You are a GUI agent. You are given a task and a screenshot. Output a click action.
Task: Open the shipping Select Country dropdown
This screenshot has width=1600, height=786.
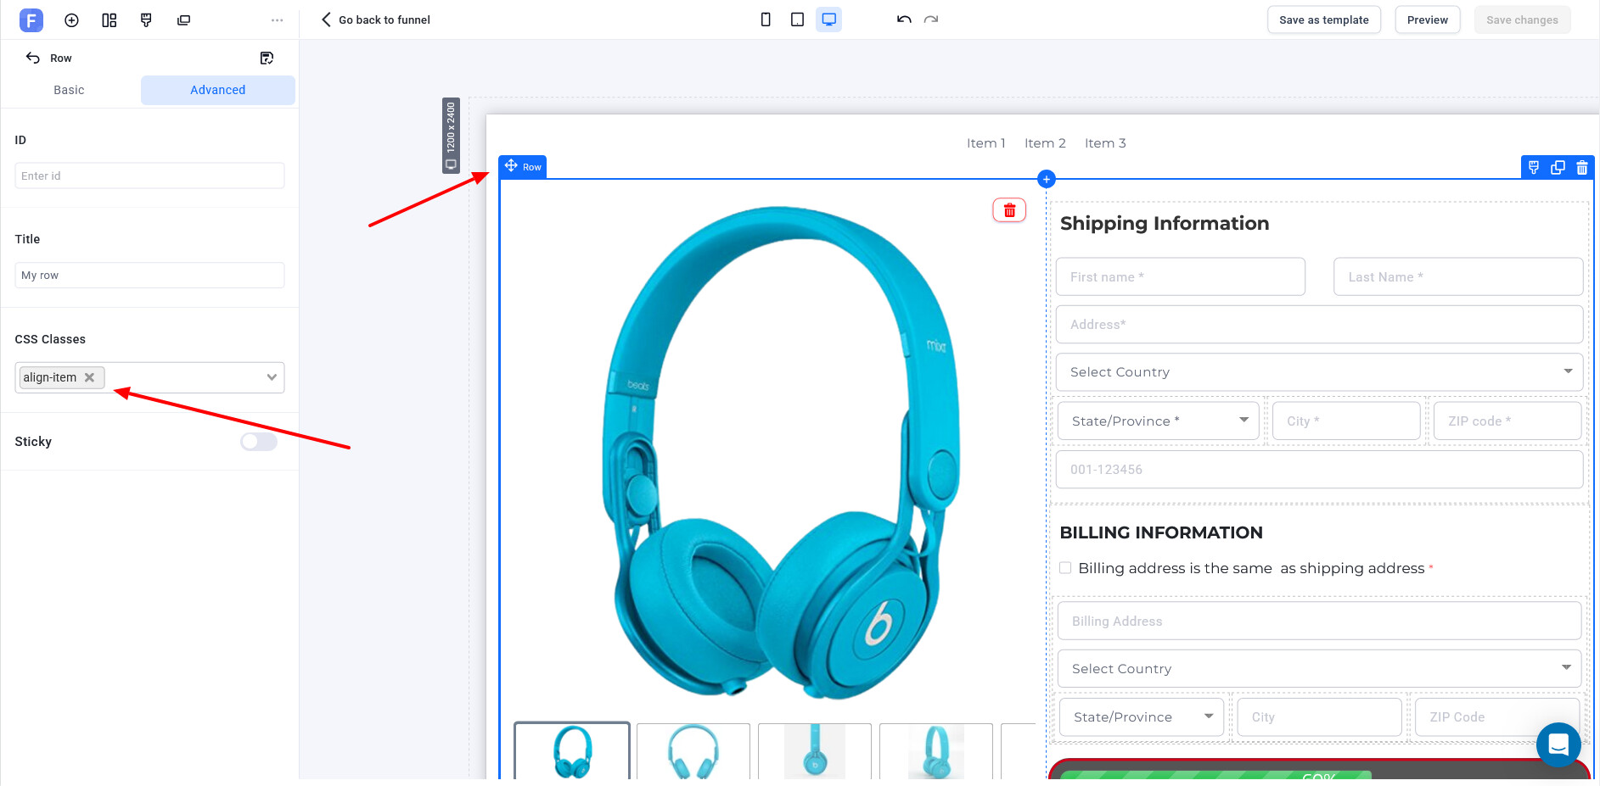coord(1319,372)
